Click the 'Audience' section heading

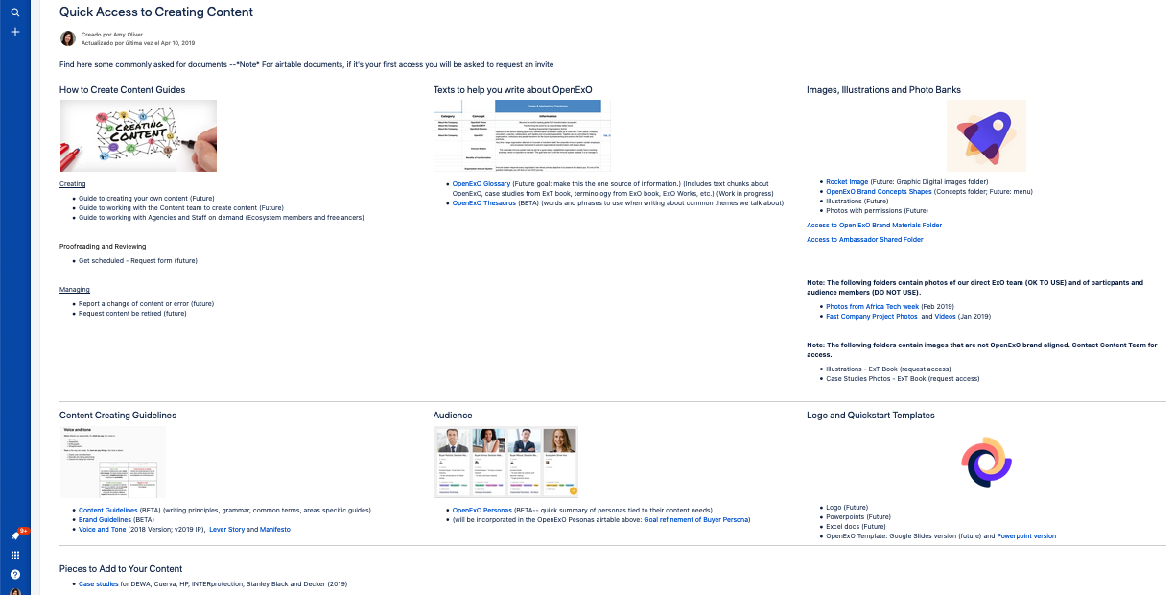(453, 416)
